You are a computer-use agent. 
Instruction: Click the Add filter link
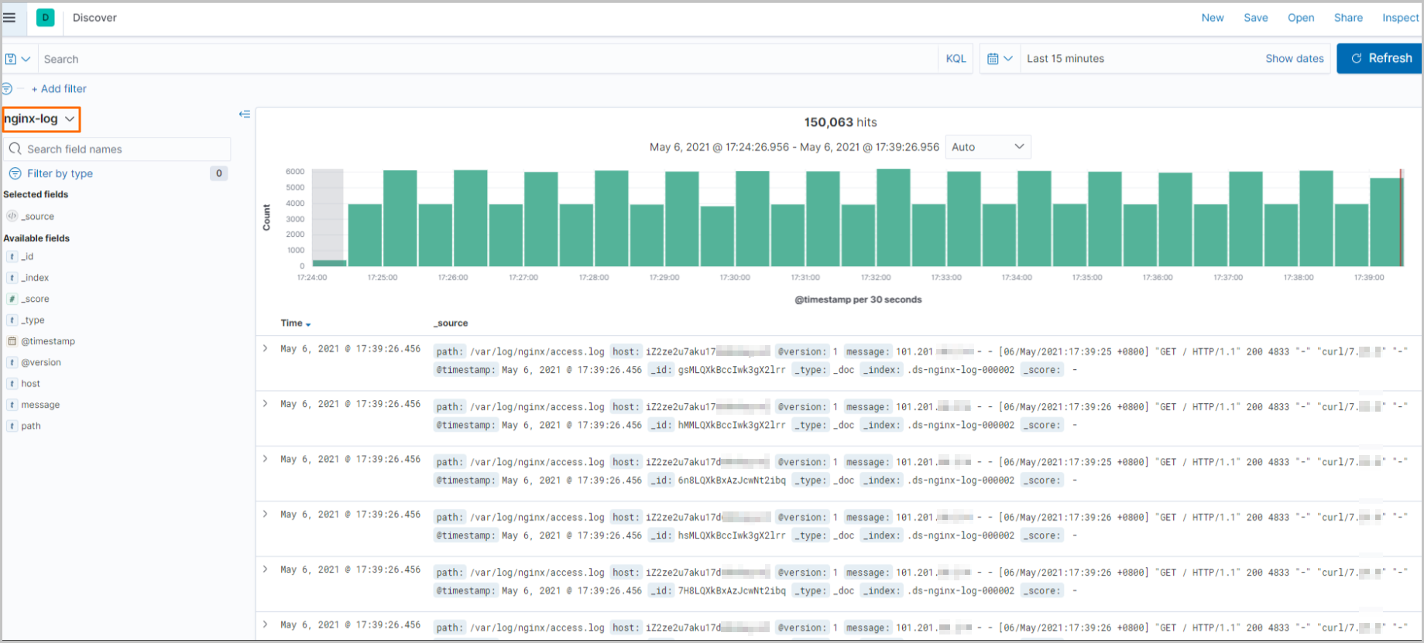point(59,89)
